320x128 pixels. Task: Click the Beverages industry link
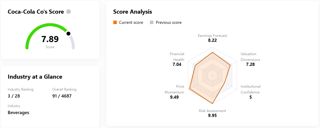[x=19, y=113]
